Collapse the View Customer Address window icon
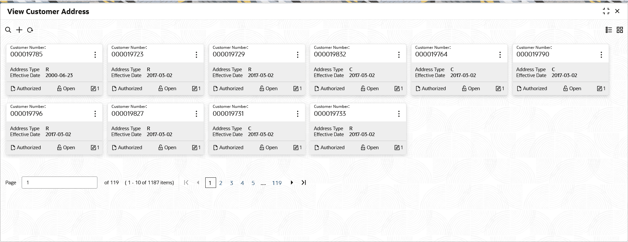 606,11
